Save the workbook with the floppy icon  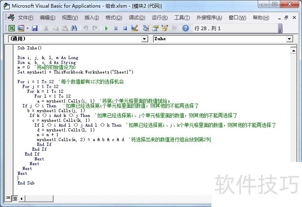tap(35, 28)
